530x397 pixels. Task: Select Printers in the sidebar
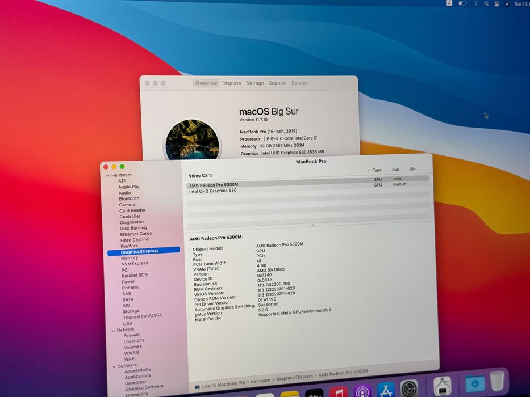point(130,288)
